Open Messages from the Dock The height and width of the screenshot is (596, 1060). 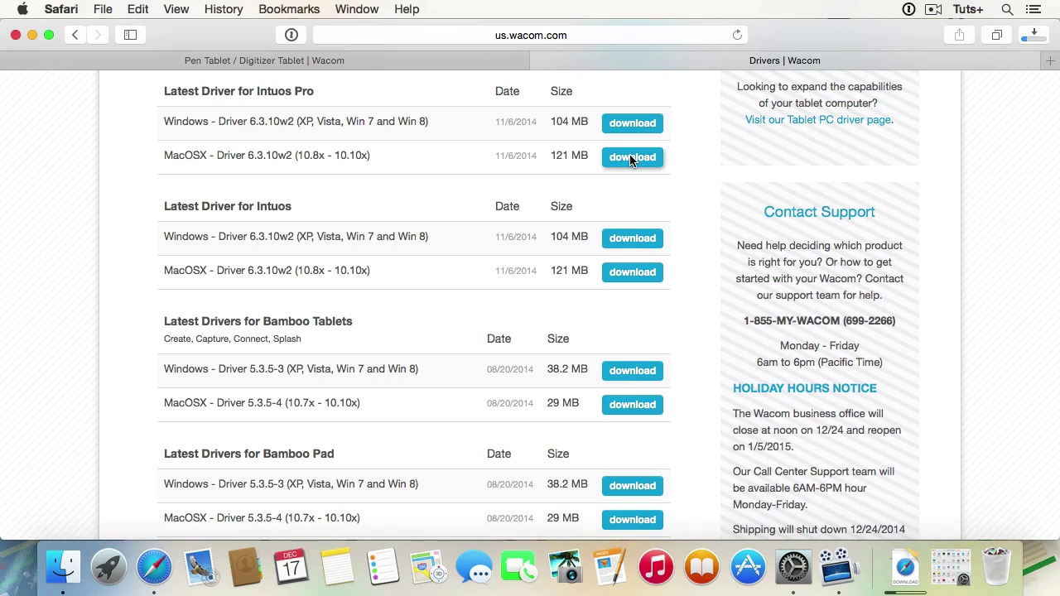(474, 567)
